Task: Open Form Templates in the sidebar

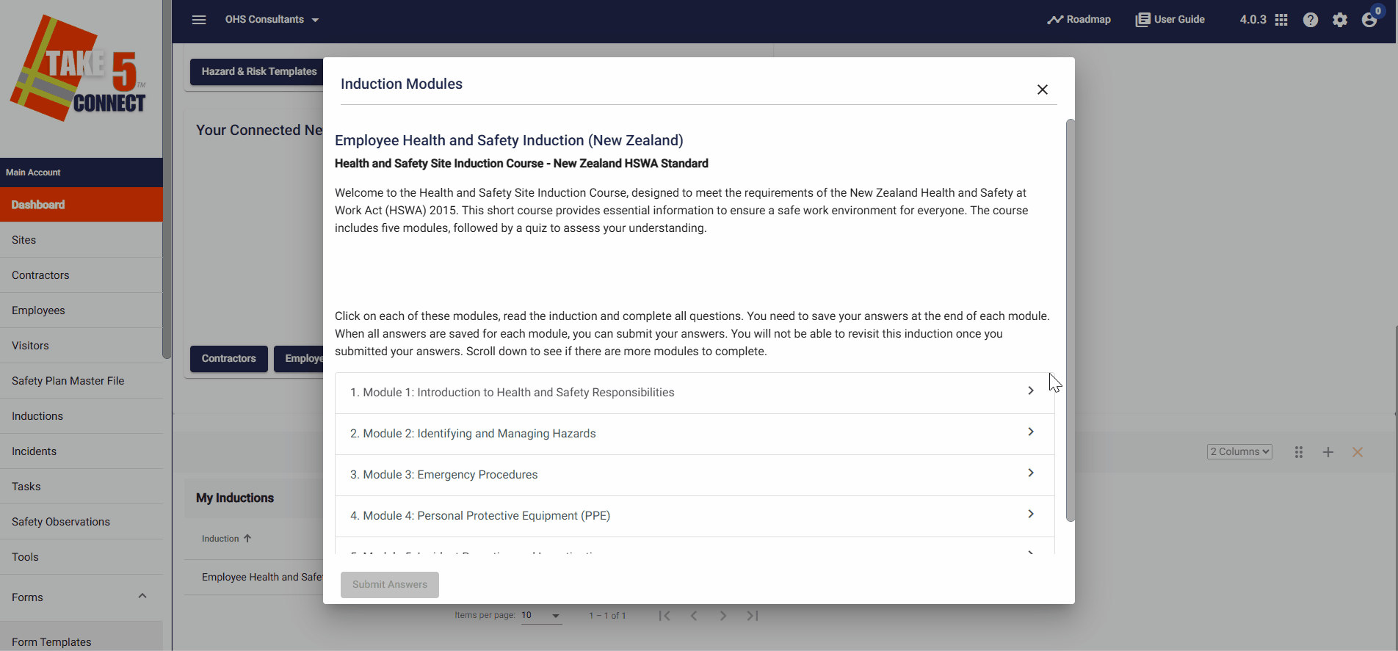Action: point(82,637)
